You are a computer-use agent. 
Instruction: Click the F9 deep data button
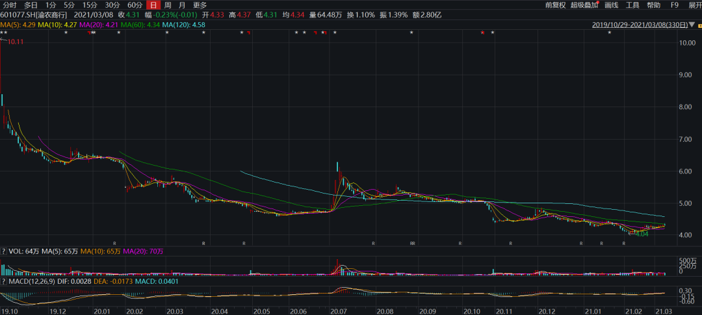[675, 5]
